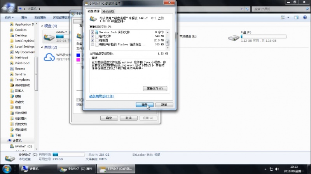Click the file list scrollbar thumb
The width and height of the screenshot is (311, 174).
click(168, 42)
